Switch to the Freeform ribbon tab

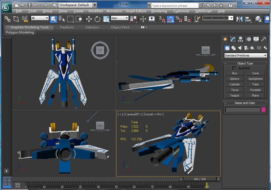pyautogui.click(x=67, y=27)
